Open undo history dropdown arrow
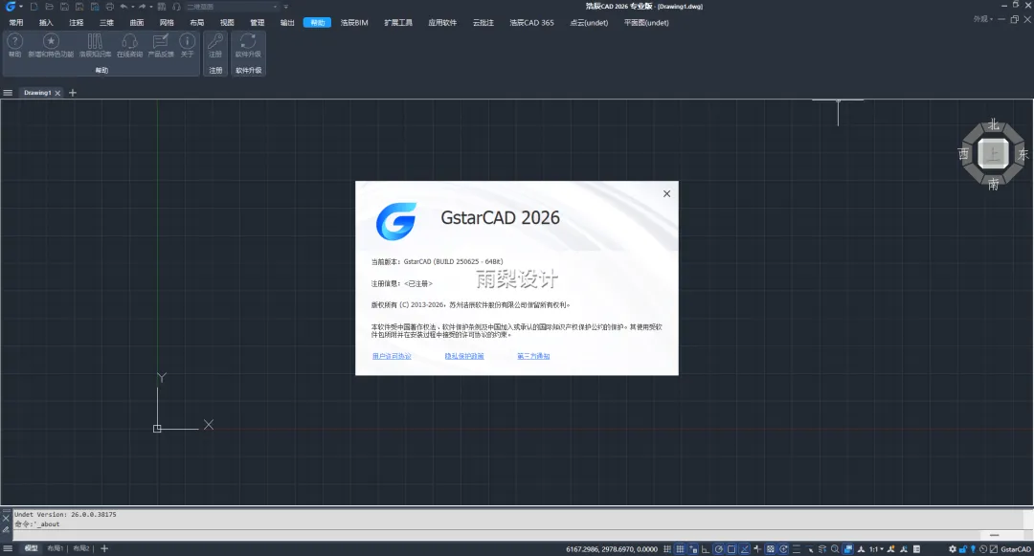 (x=133, y=7)
